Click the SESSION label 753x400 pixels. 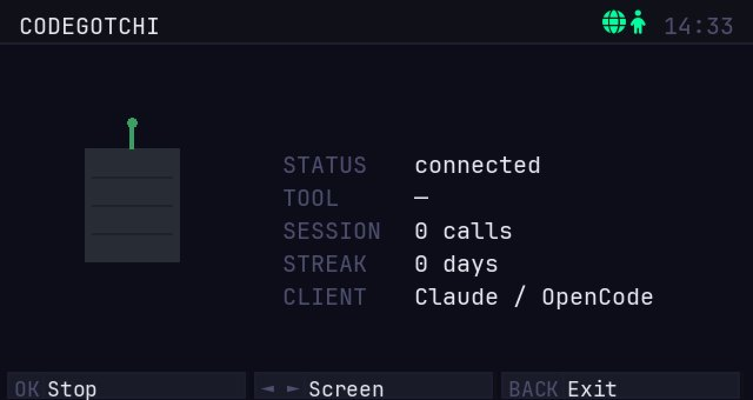[x=332, y=231]
